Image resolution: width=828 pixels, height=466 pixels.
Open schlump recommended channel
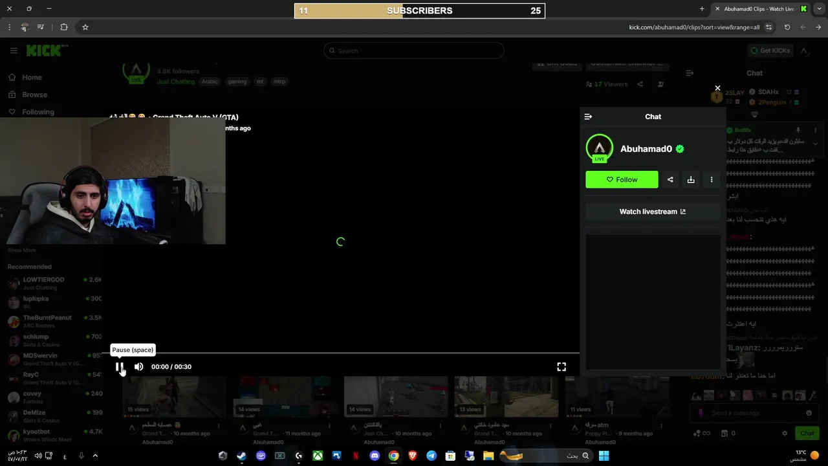[x=54, y=340]
